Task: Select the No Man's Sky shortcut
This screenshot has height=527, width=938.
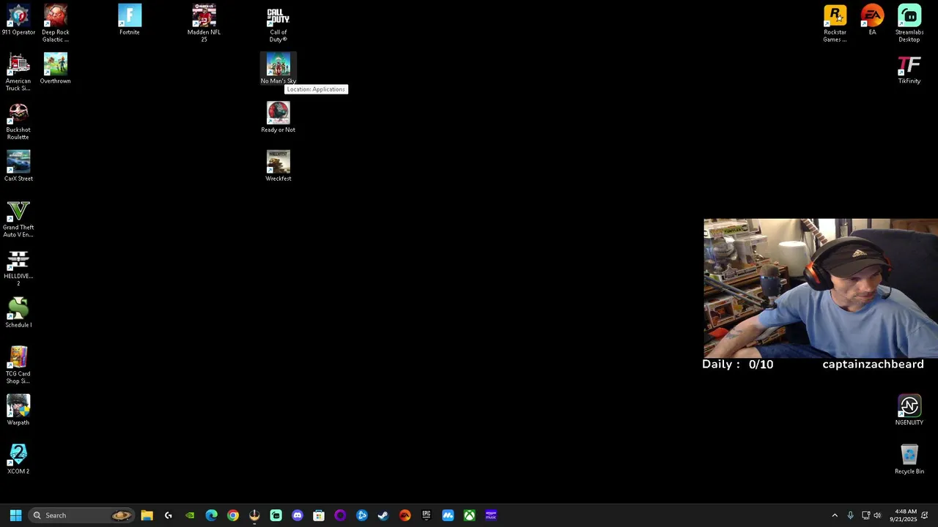Action: 278,69
